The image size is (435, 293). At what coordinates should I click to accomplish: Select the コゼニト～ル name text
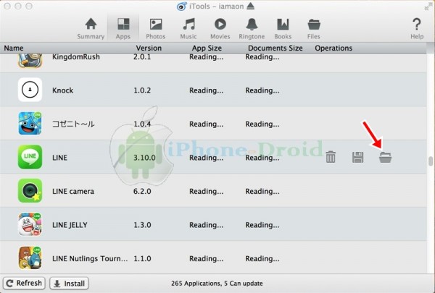point(73,124)
